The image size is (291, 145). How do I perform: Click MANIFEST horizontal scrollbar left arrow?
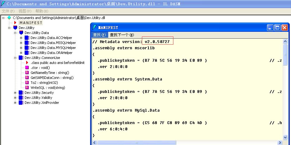(95, 143)
